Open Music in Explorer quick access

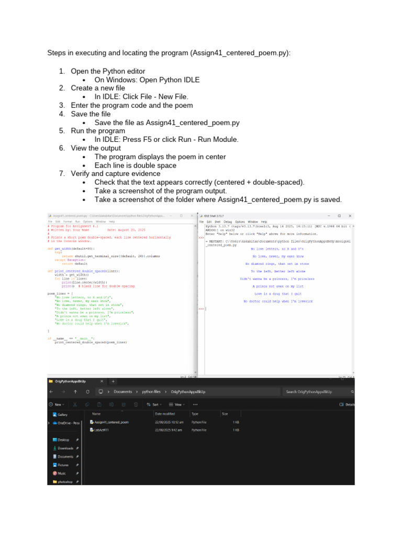60,473
